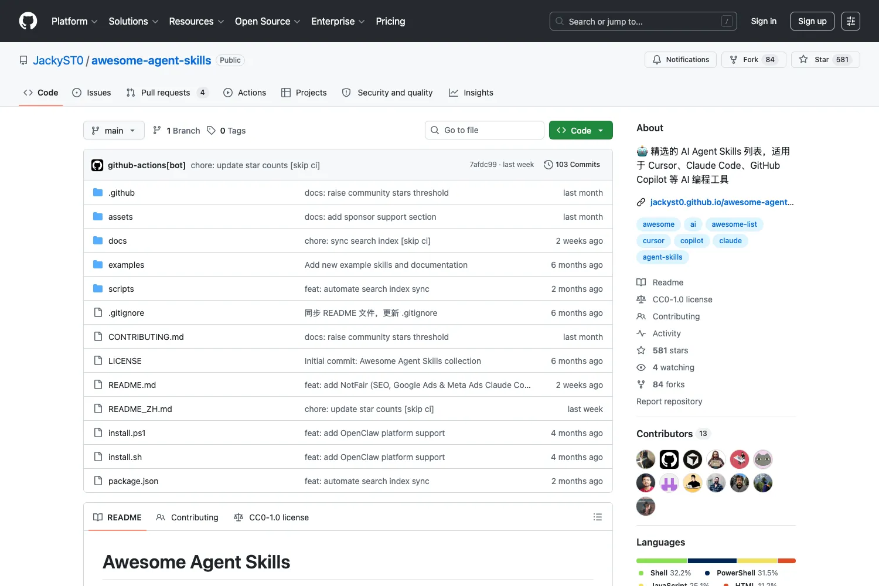The image size is (879, 586).
Task: Open commit 'docs: add sponsor support section'
Action: point(370,217)
